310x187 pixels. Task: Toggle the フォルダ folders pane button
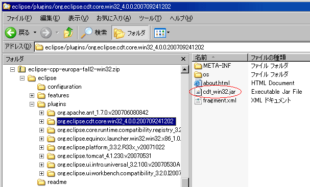point(130,33)
